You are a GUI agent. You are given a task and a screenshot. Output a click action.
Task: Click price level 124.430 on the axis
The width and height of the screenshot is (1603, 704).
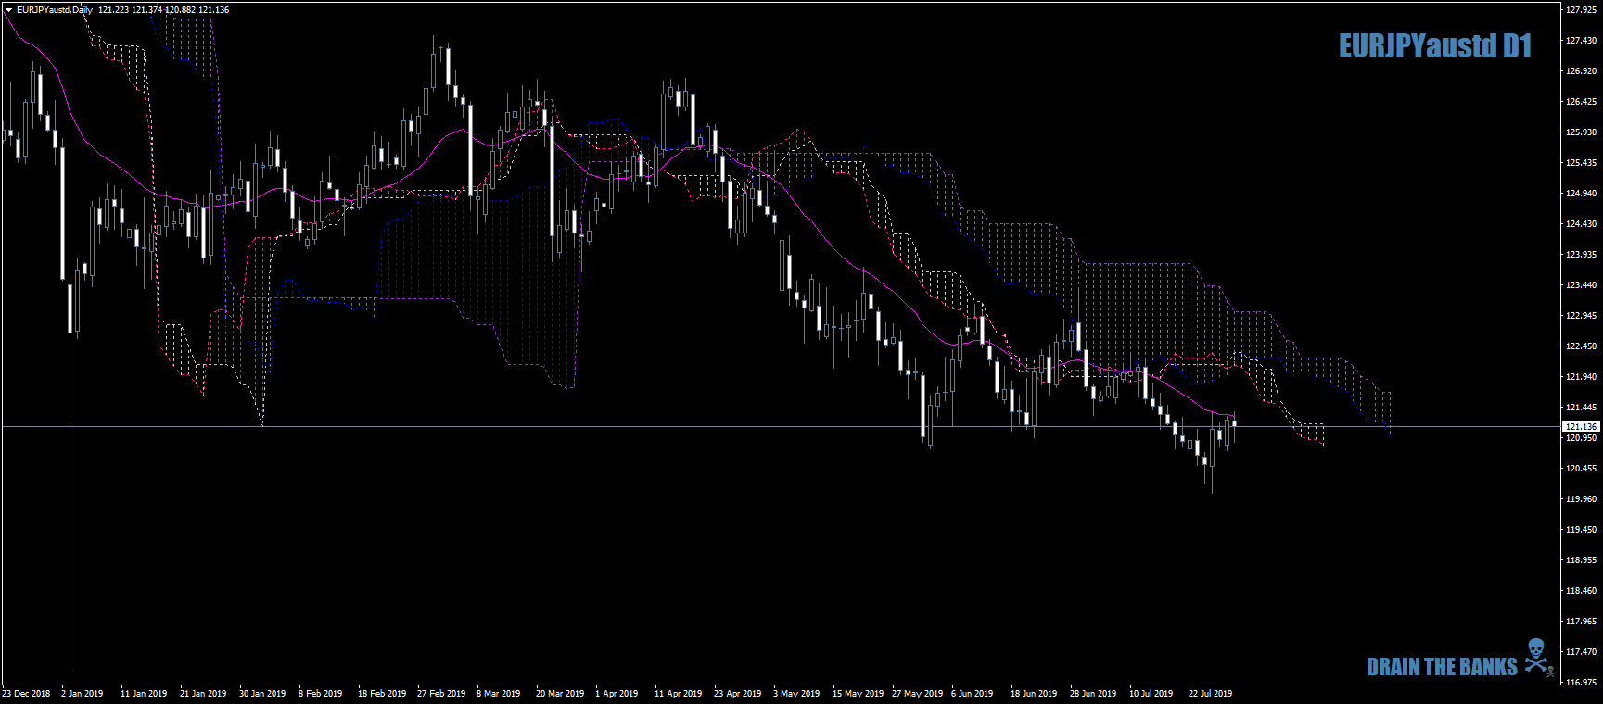pyautogui.click(x=1581, y=224)
